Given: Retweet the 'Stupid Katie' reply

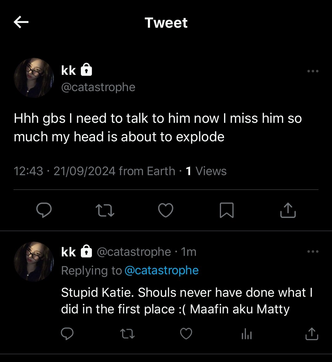Looking at the screenshot, I should (128, 334).
